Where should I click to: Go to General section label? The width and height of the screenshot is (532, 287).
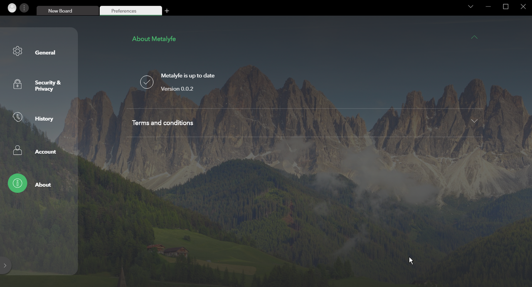click(45, 53)
